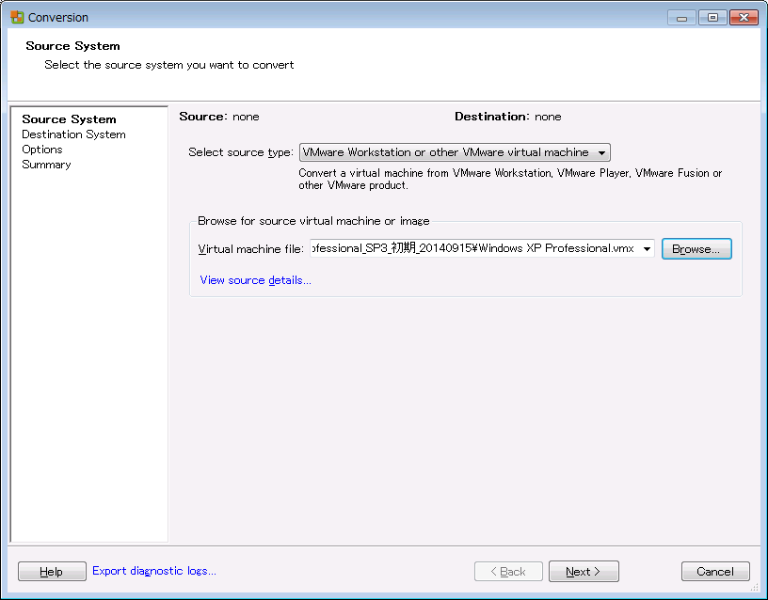This screenshot has width=768, height=600.
Task: Click the Help button
Action: [52, 571]
